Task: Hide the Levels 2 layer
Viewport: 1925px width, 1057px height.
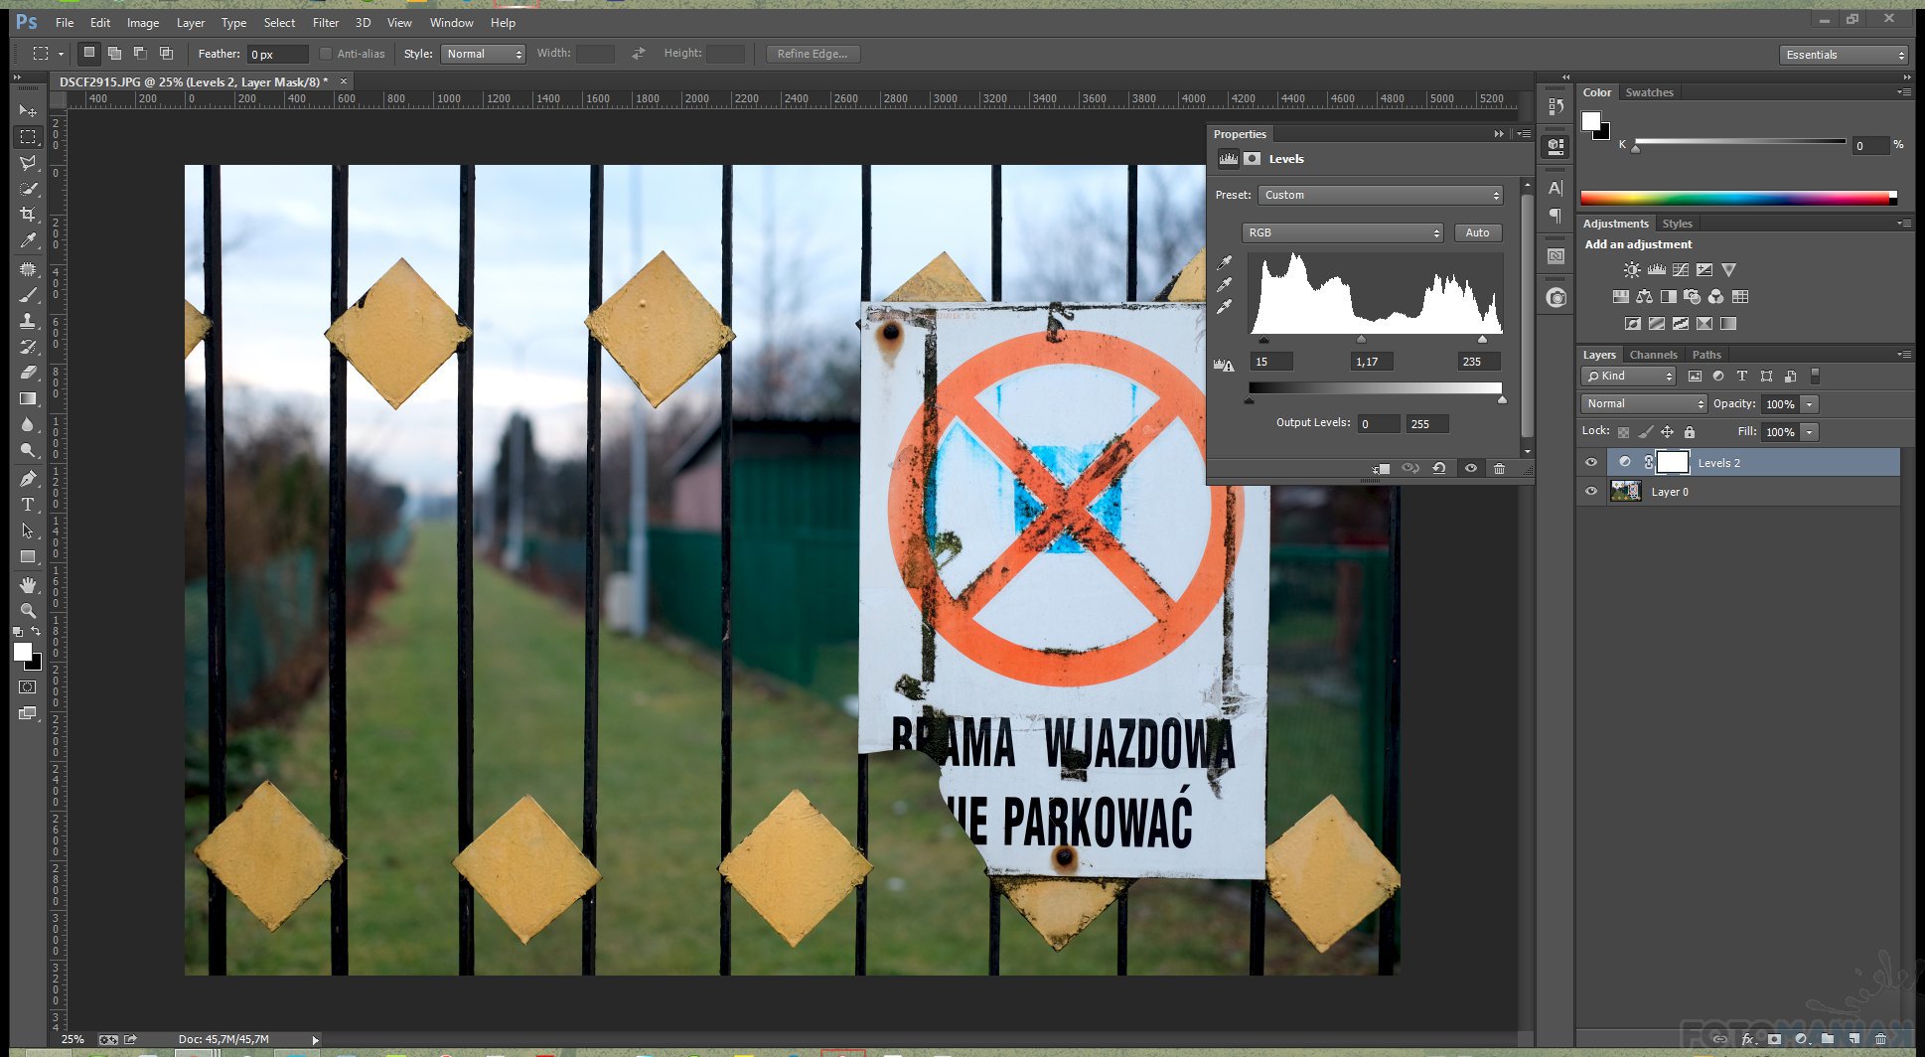Action: pyautogui.click(x=1591, y=462)
